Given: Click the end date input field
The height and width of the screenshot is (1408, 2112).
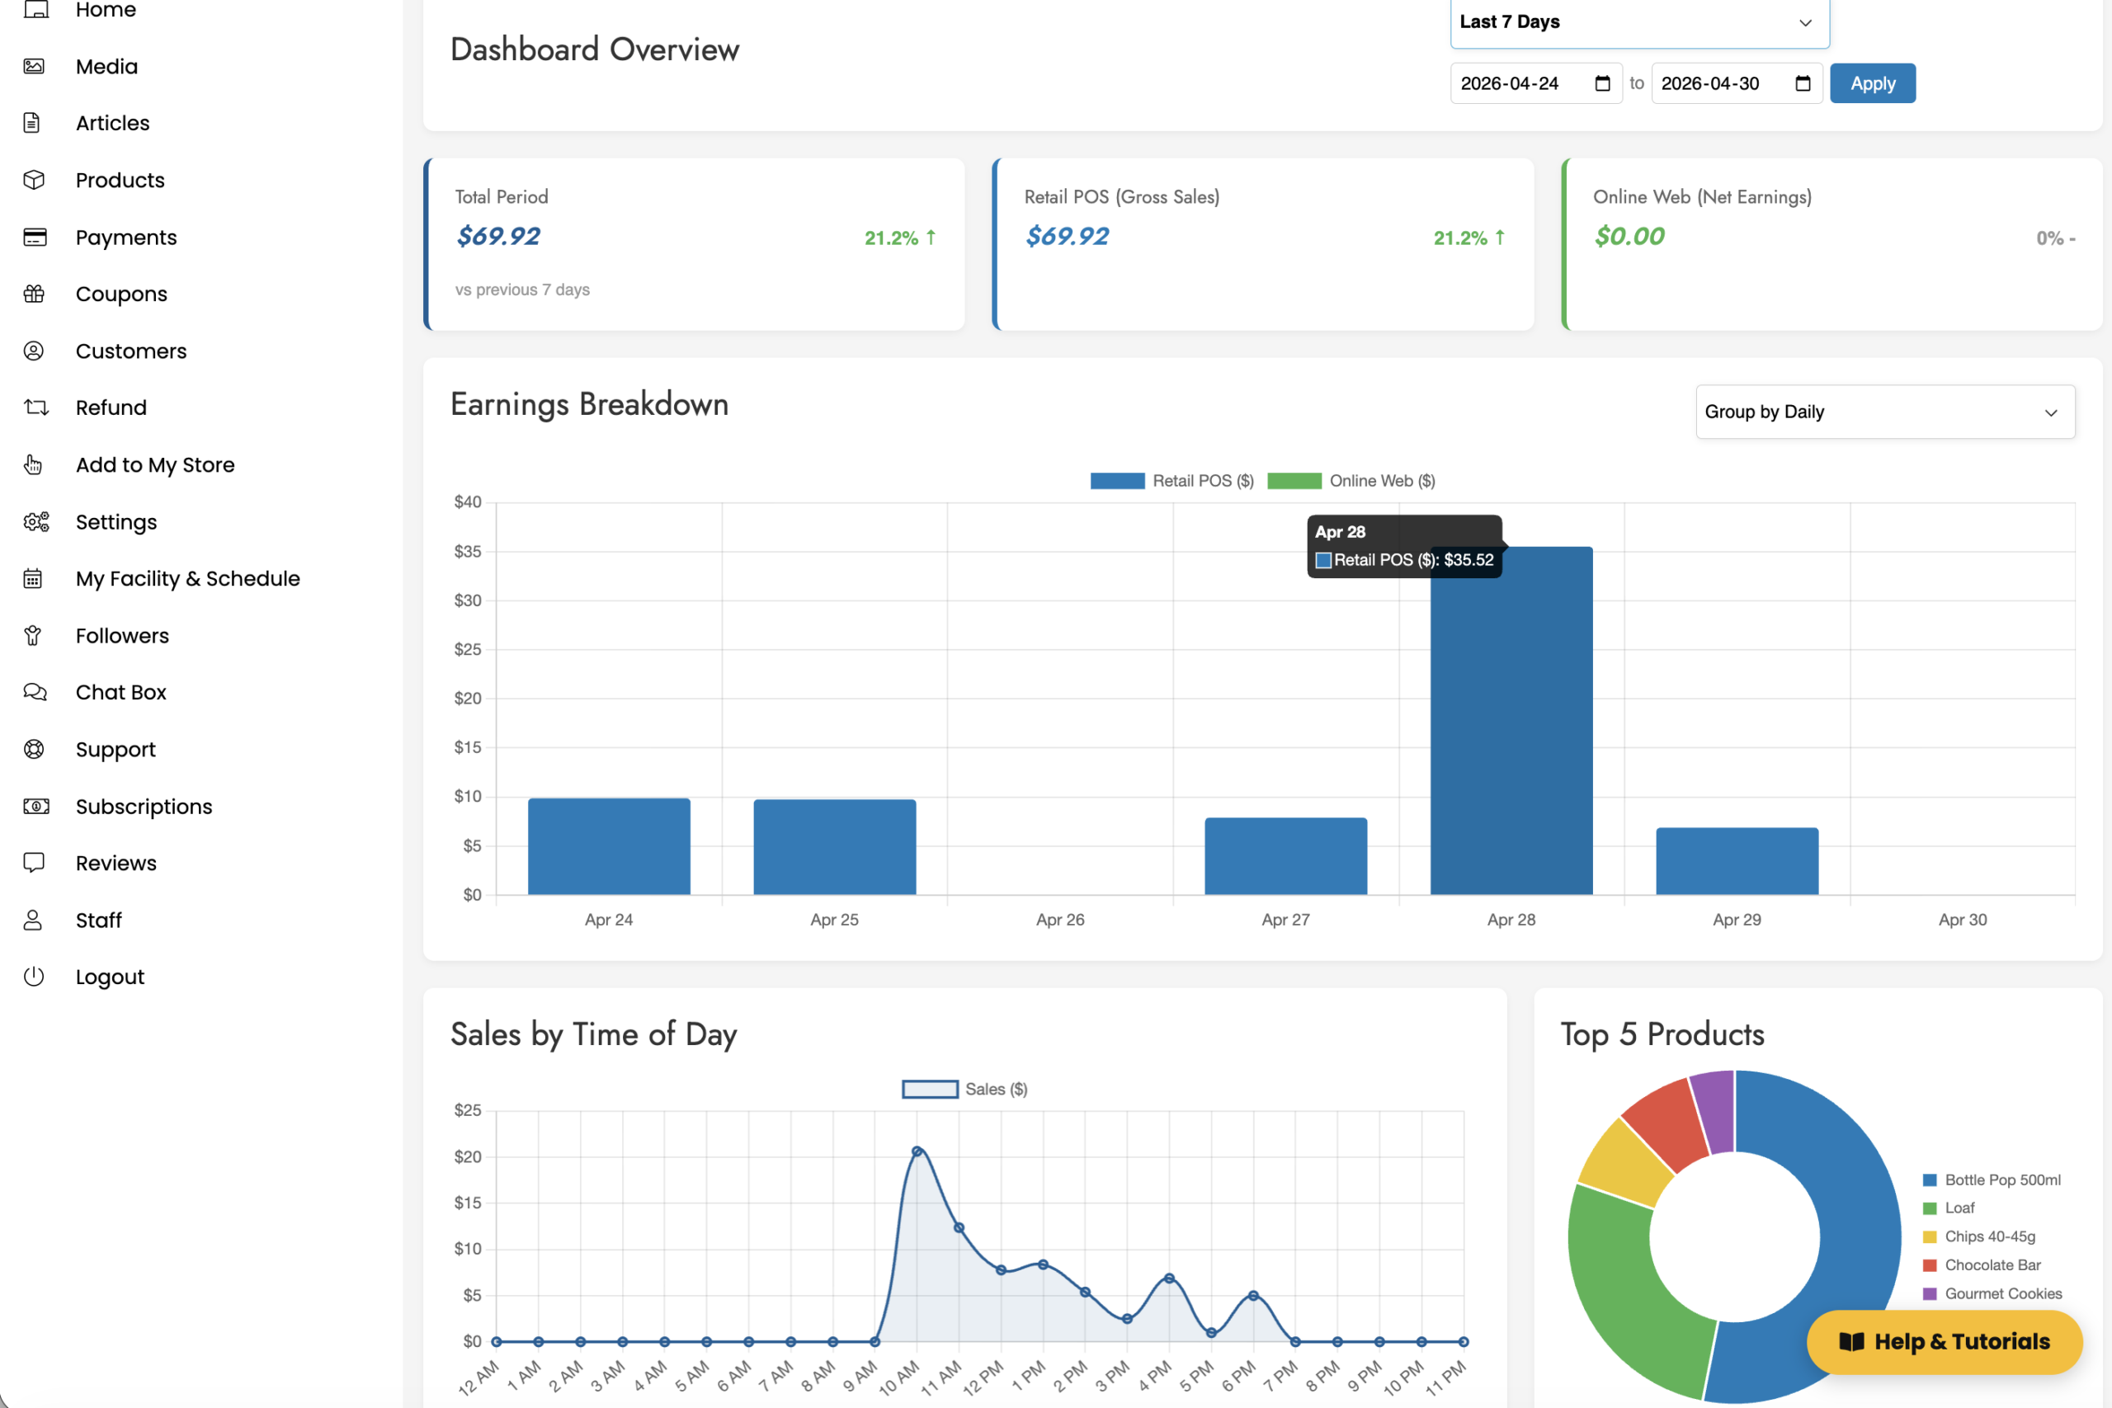Looking at the screenshot, I should point(1736,83).
